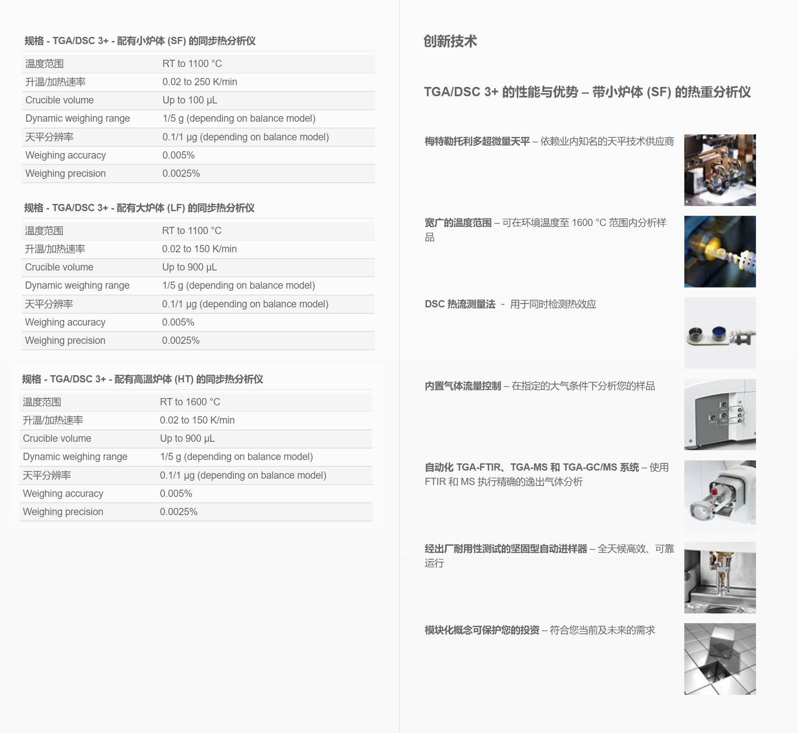Click the DSC 热流测量法 feature title

pyautogui.click(x=460, y=304)
